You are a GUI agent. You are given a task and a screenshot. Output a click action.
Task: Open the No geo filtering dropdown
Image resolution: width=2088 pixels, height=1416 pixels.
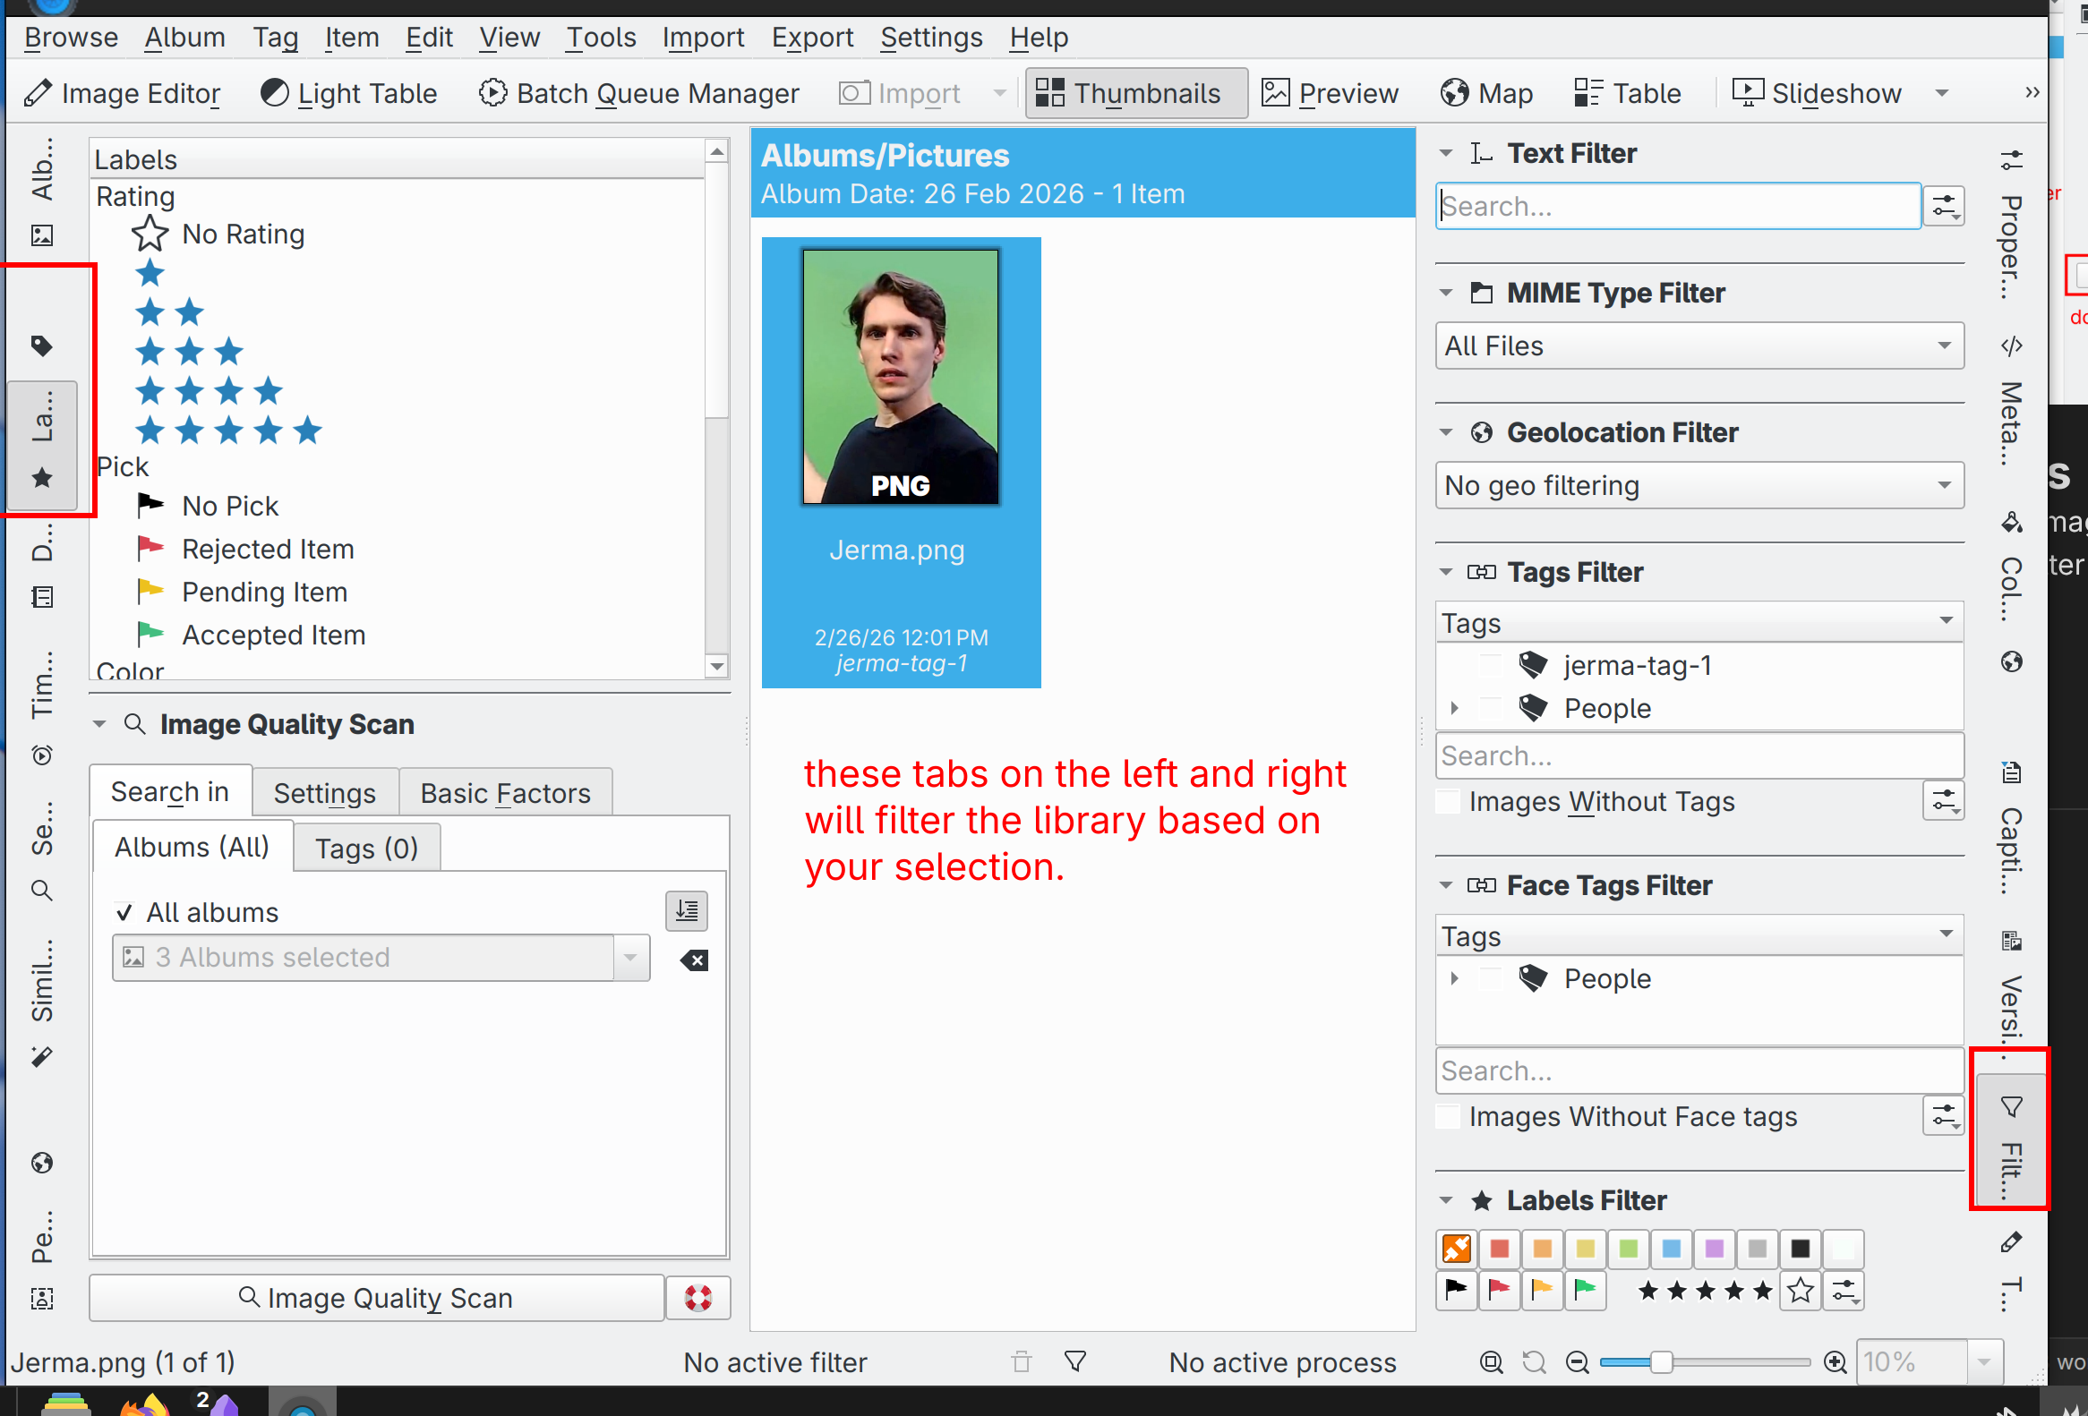pyautogui.click(x=1699, y=486)
